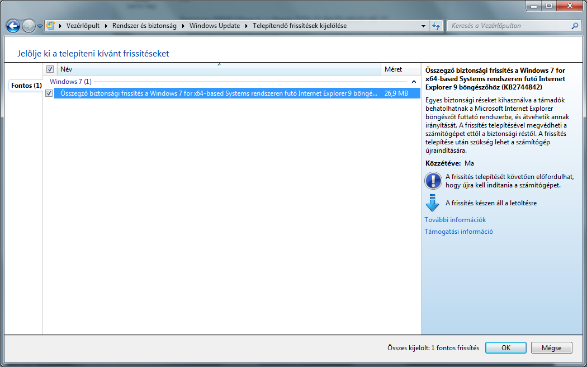The width and height of the screenshot is (587, 367).
Task: Collapse the Windows 7 group with chevron
Action: coord(414,81)
